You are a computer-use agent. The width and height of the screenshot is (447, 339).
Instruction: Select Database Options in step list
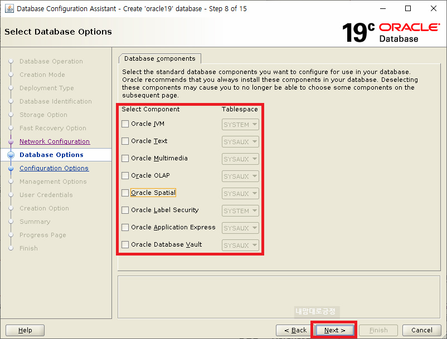click(52, 155)
